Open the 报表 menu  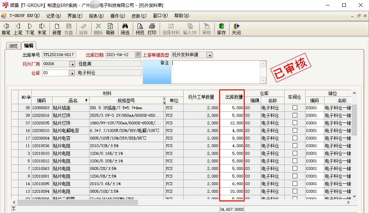[x=96, y=16]
